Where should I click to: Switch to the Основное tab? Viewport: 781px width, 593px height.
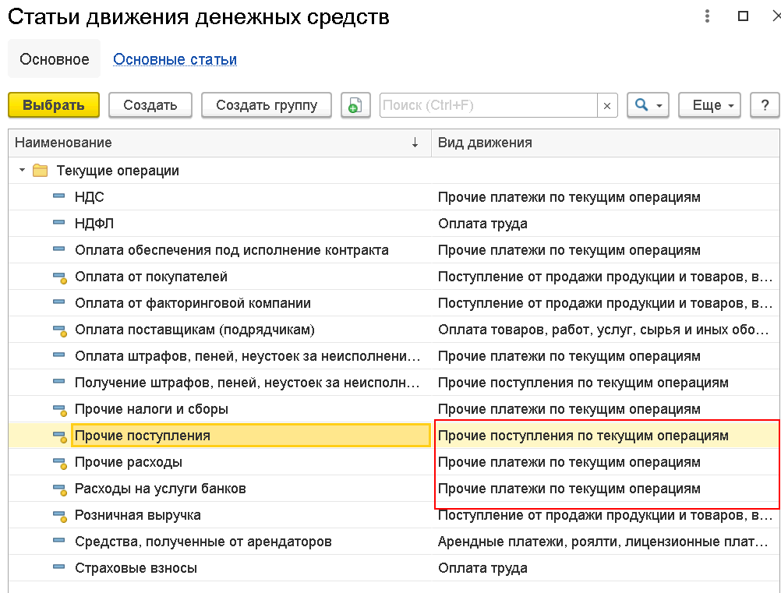pos(55,59)
